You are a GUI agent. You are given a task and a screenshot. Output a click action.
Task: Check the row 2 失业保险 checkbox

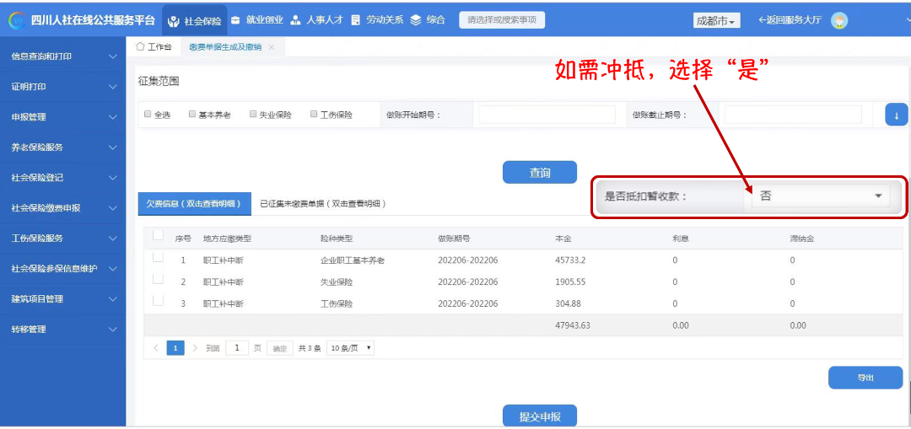158,279
